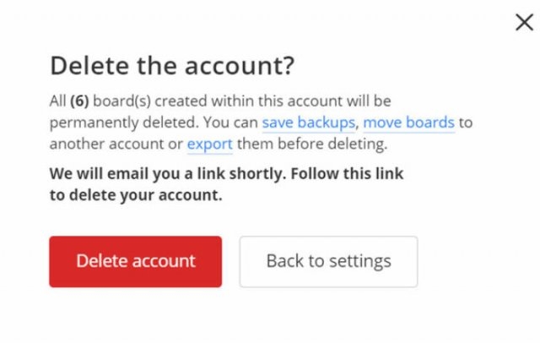Click the red Delete account button
The image size is (540, 343).
point(135,261)
